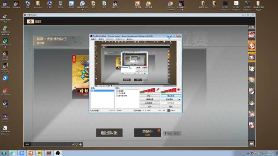Select the highlighted scene in the 场景 list

pos(102,90)
